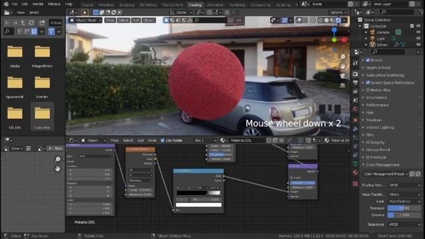Image resolution: width=425 pixels, height=239 pixels.
Task: Switch file browser to thumbnail display mode
Action: click(x=34, y=32)
